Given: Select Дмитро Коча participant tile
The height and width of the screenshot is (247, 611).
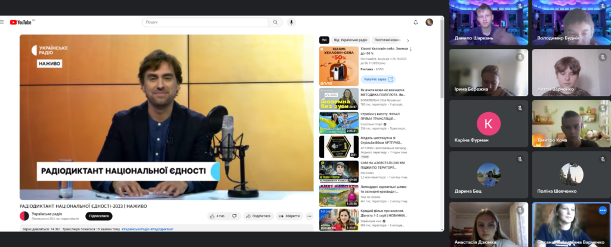Looking at the screenshot, I should click(x=571, y=124).
